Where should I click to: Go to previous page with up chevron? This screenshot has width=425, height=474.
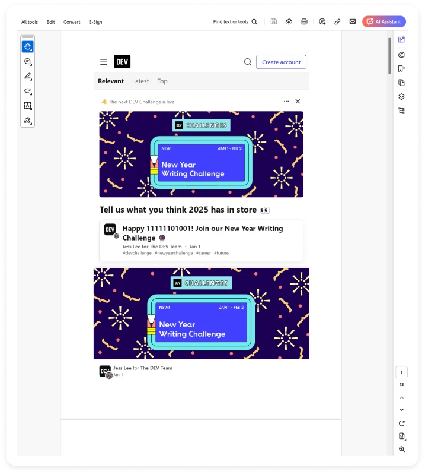[x=401, y=397]
